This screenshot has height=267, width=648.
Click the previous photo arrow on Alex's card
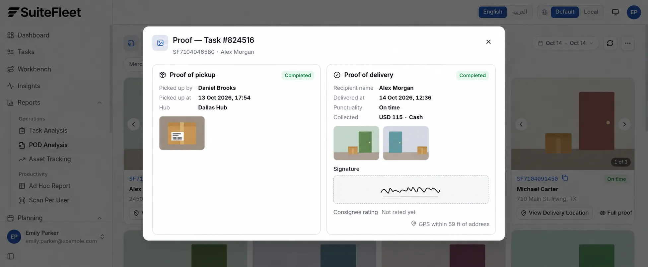pyautogui.click(x=133, y=124)
